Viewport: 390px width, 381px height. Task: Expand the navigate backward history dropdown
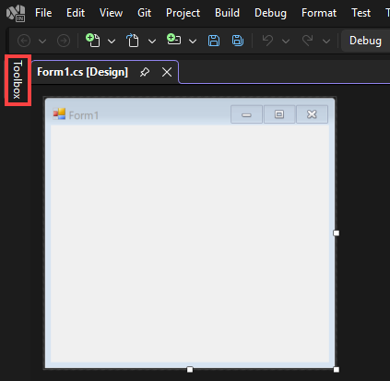(x=42, y=41)
